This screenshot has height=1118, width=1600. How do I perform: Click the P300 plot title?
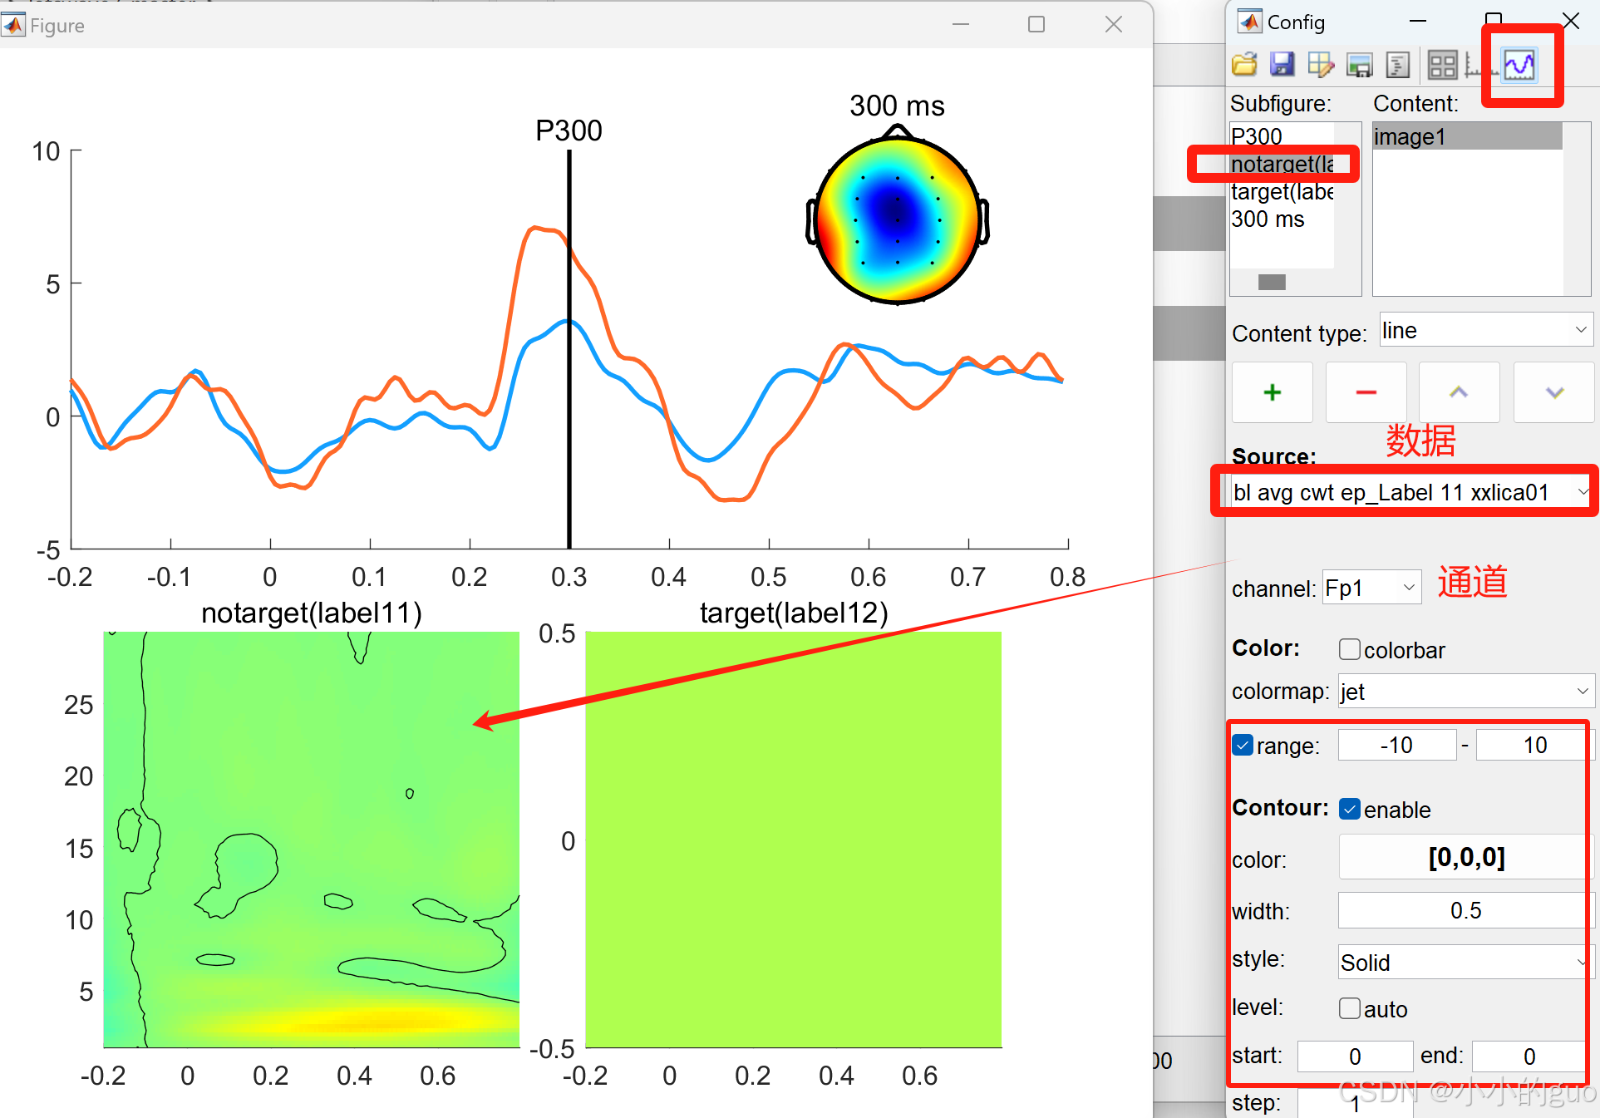(x=569, y=131)
